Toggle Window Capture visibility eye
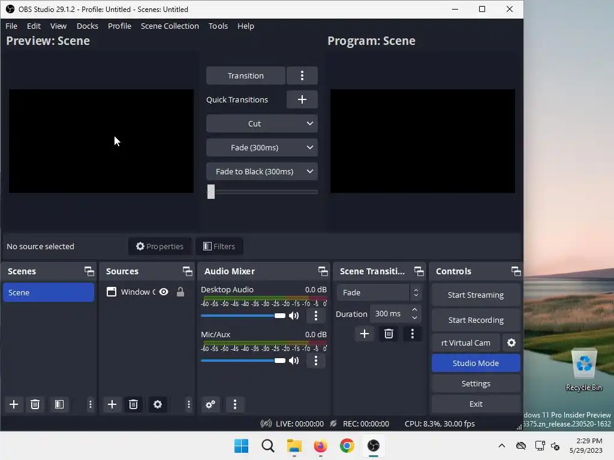 [164, 292]
